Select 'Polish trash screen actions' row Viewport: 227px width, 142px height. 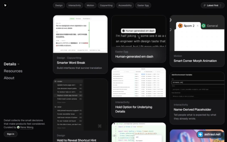tap(68, 99)
